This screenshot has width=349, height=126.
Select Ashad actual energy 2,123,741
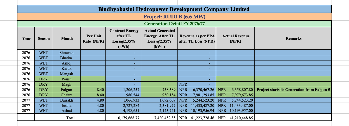click(x=159, y=111)
